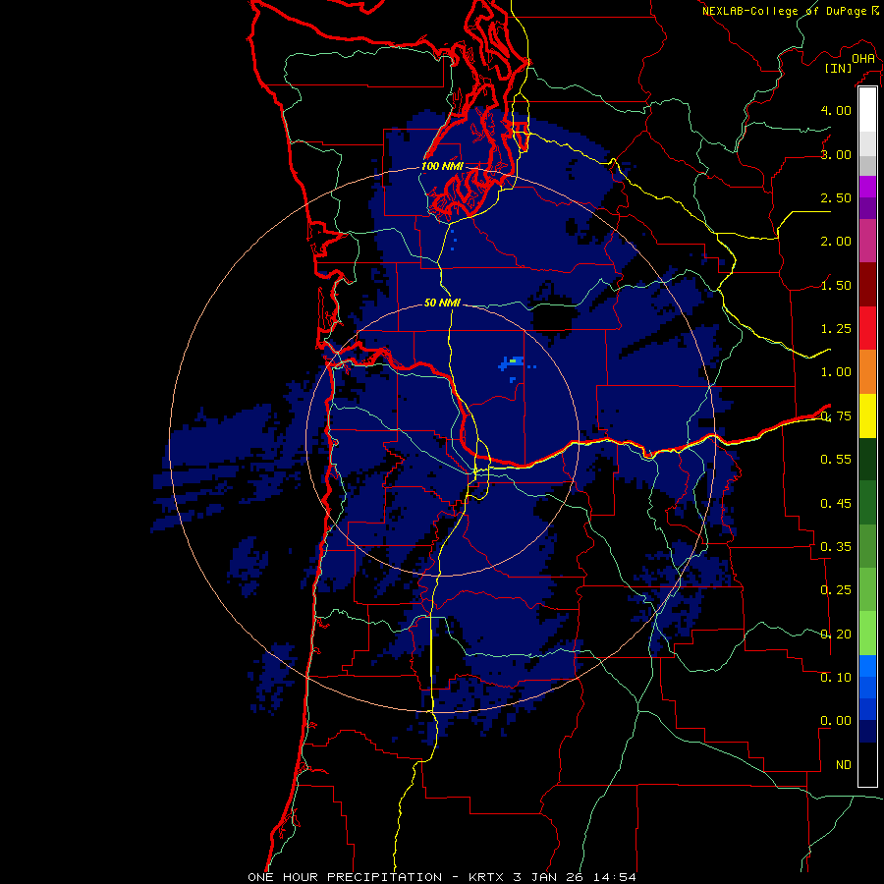Click the 'KRTX' station identifier
Viewport: 884px width, 884px height.
click(x=486, y=877)
